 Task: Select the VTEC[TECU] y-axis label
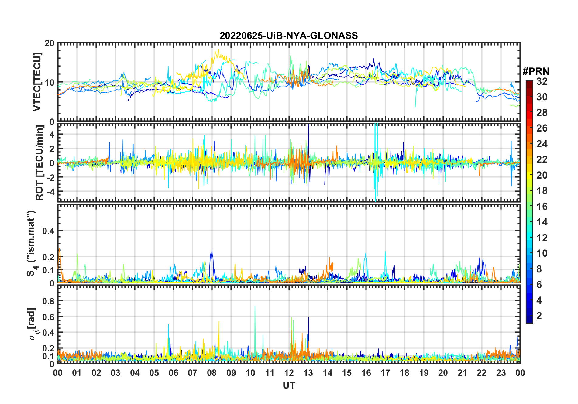(x=37, y=82)
